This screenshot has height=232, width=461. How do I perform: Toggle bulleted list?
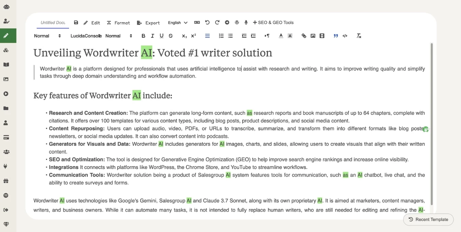pyautogui.click(x=230, y=36)
